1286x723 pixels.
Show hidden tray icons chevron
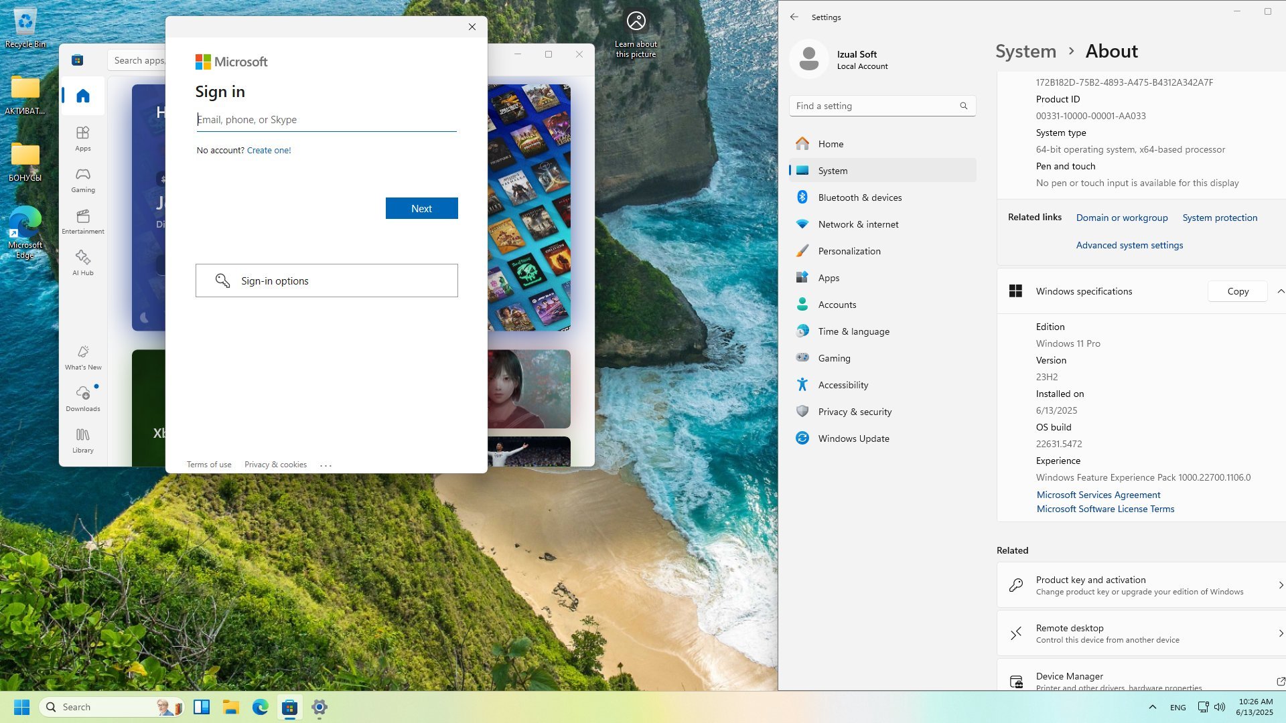click(1152, 707)
